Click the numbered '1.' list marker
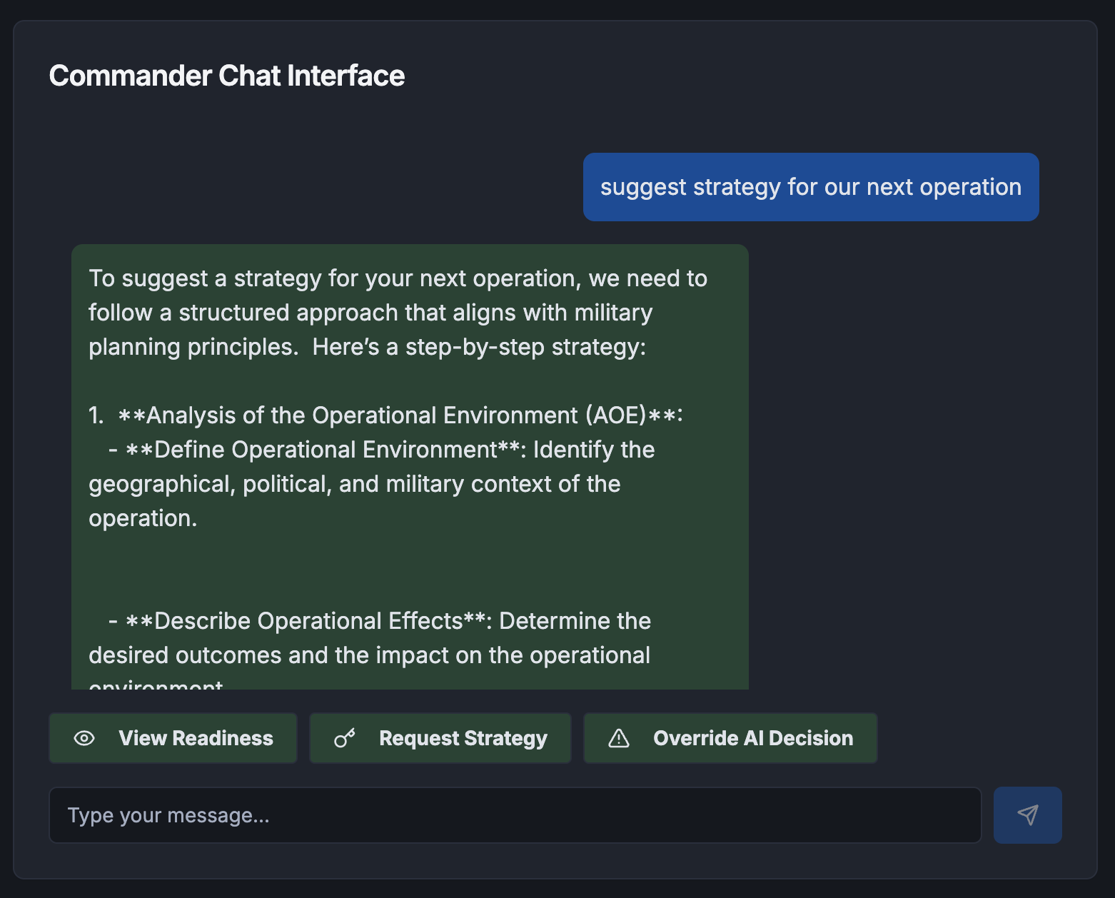1115x898 pixels. click(x=96, y=415)
